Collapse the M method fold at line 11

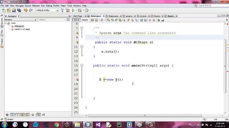click(x=82, y=47)
